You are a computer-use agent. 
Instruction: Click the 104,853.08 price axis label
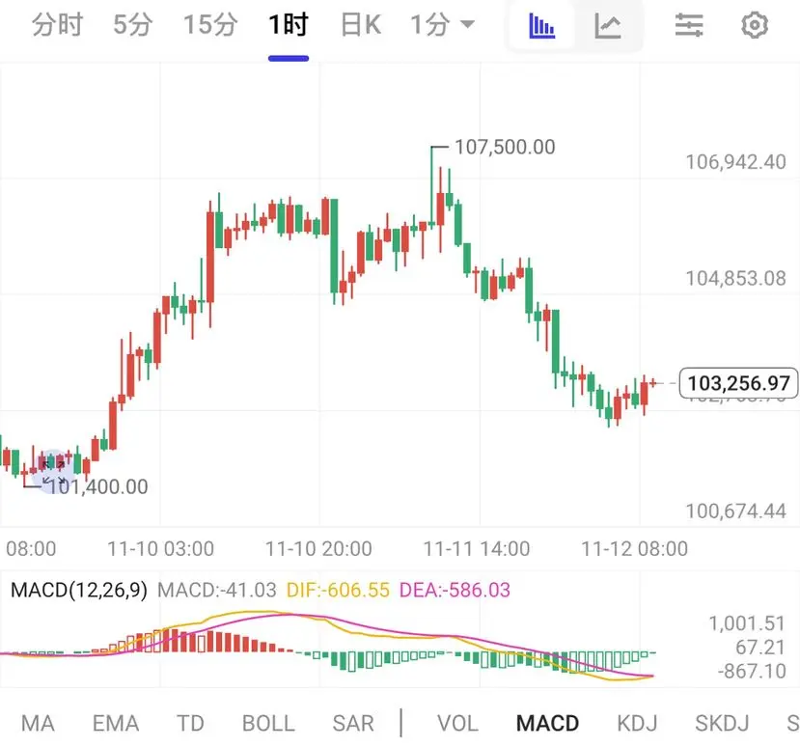pos(735,279)
